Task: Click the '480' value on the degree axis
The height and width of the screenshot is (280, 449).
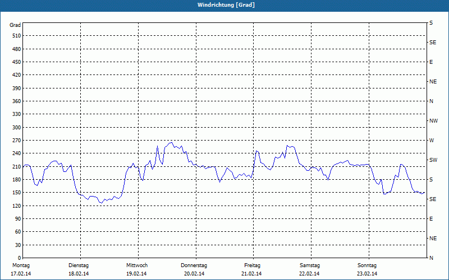Action: click(x=17, y=49)
